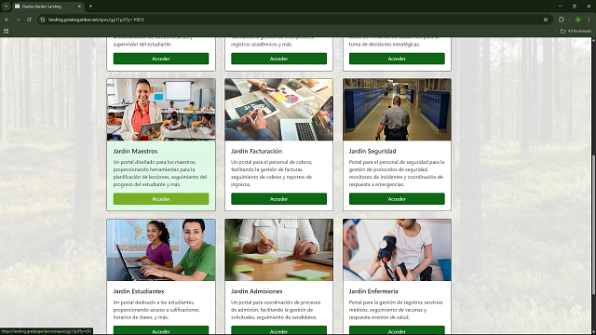Click top-right card's Acceder button above Seguridad

click(397, 59)
